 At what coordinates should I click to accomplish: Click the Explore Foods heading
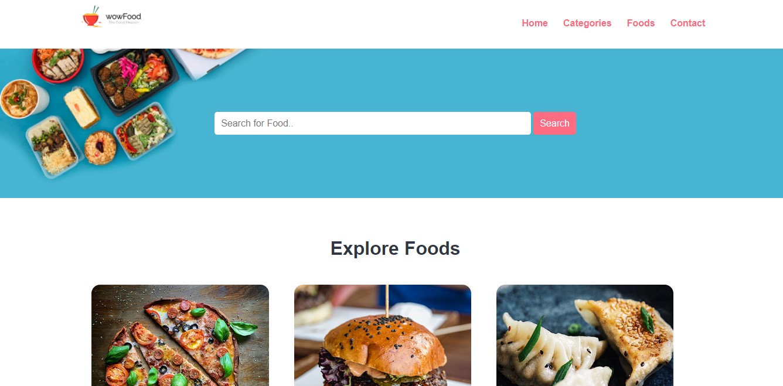[395, 248]
